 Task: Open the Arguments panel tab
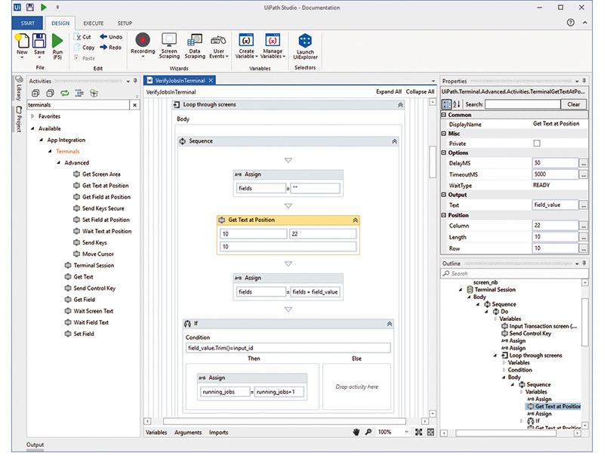click(188, 432)
